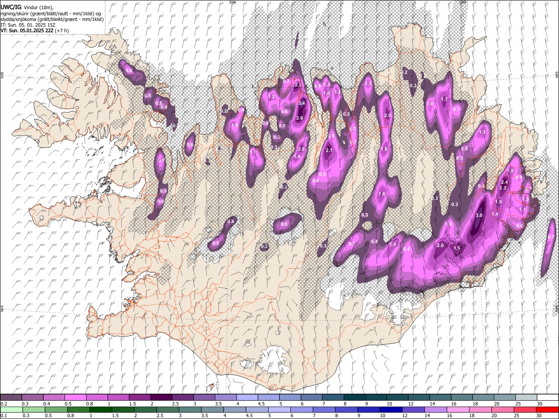559x419 pixels.
Task: Click the navy blue swatch between 10 and 12
Action: [391, 409]
